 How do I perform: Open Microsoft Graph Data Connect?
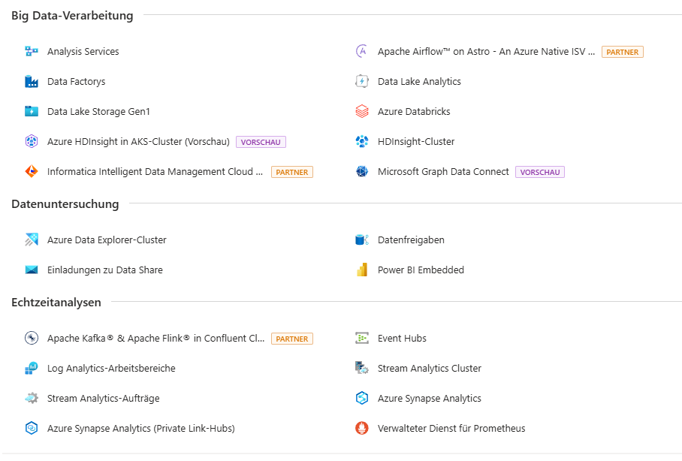[x=444, y=171]
